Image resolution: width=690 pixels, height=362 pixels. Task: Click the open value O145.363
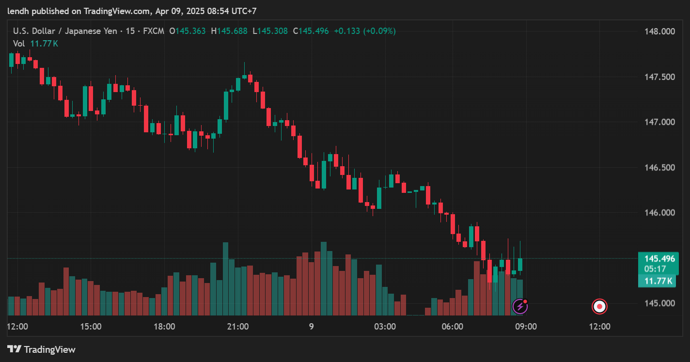coord(187,31)
